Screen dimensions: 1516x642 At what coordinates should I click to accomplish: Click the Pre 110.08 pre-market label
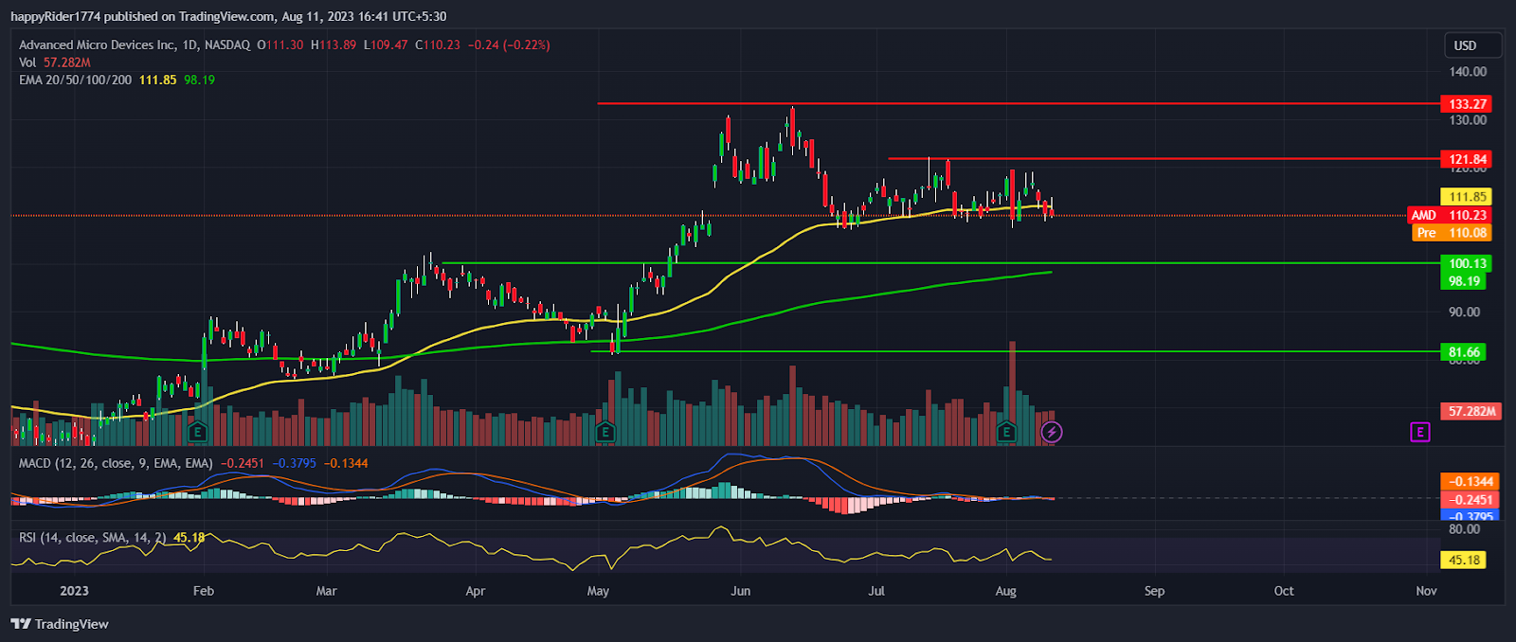[1452, 233]
